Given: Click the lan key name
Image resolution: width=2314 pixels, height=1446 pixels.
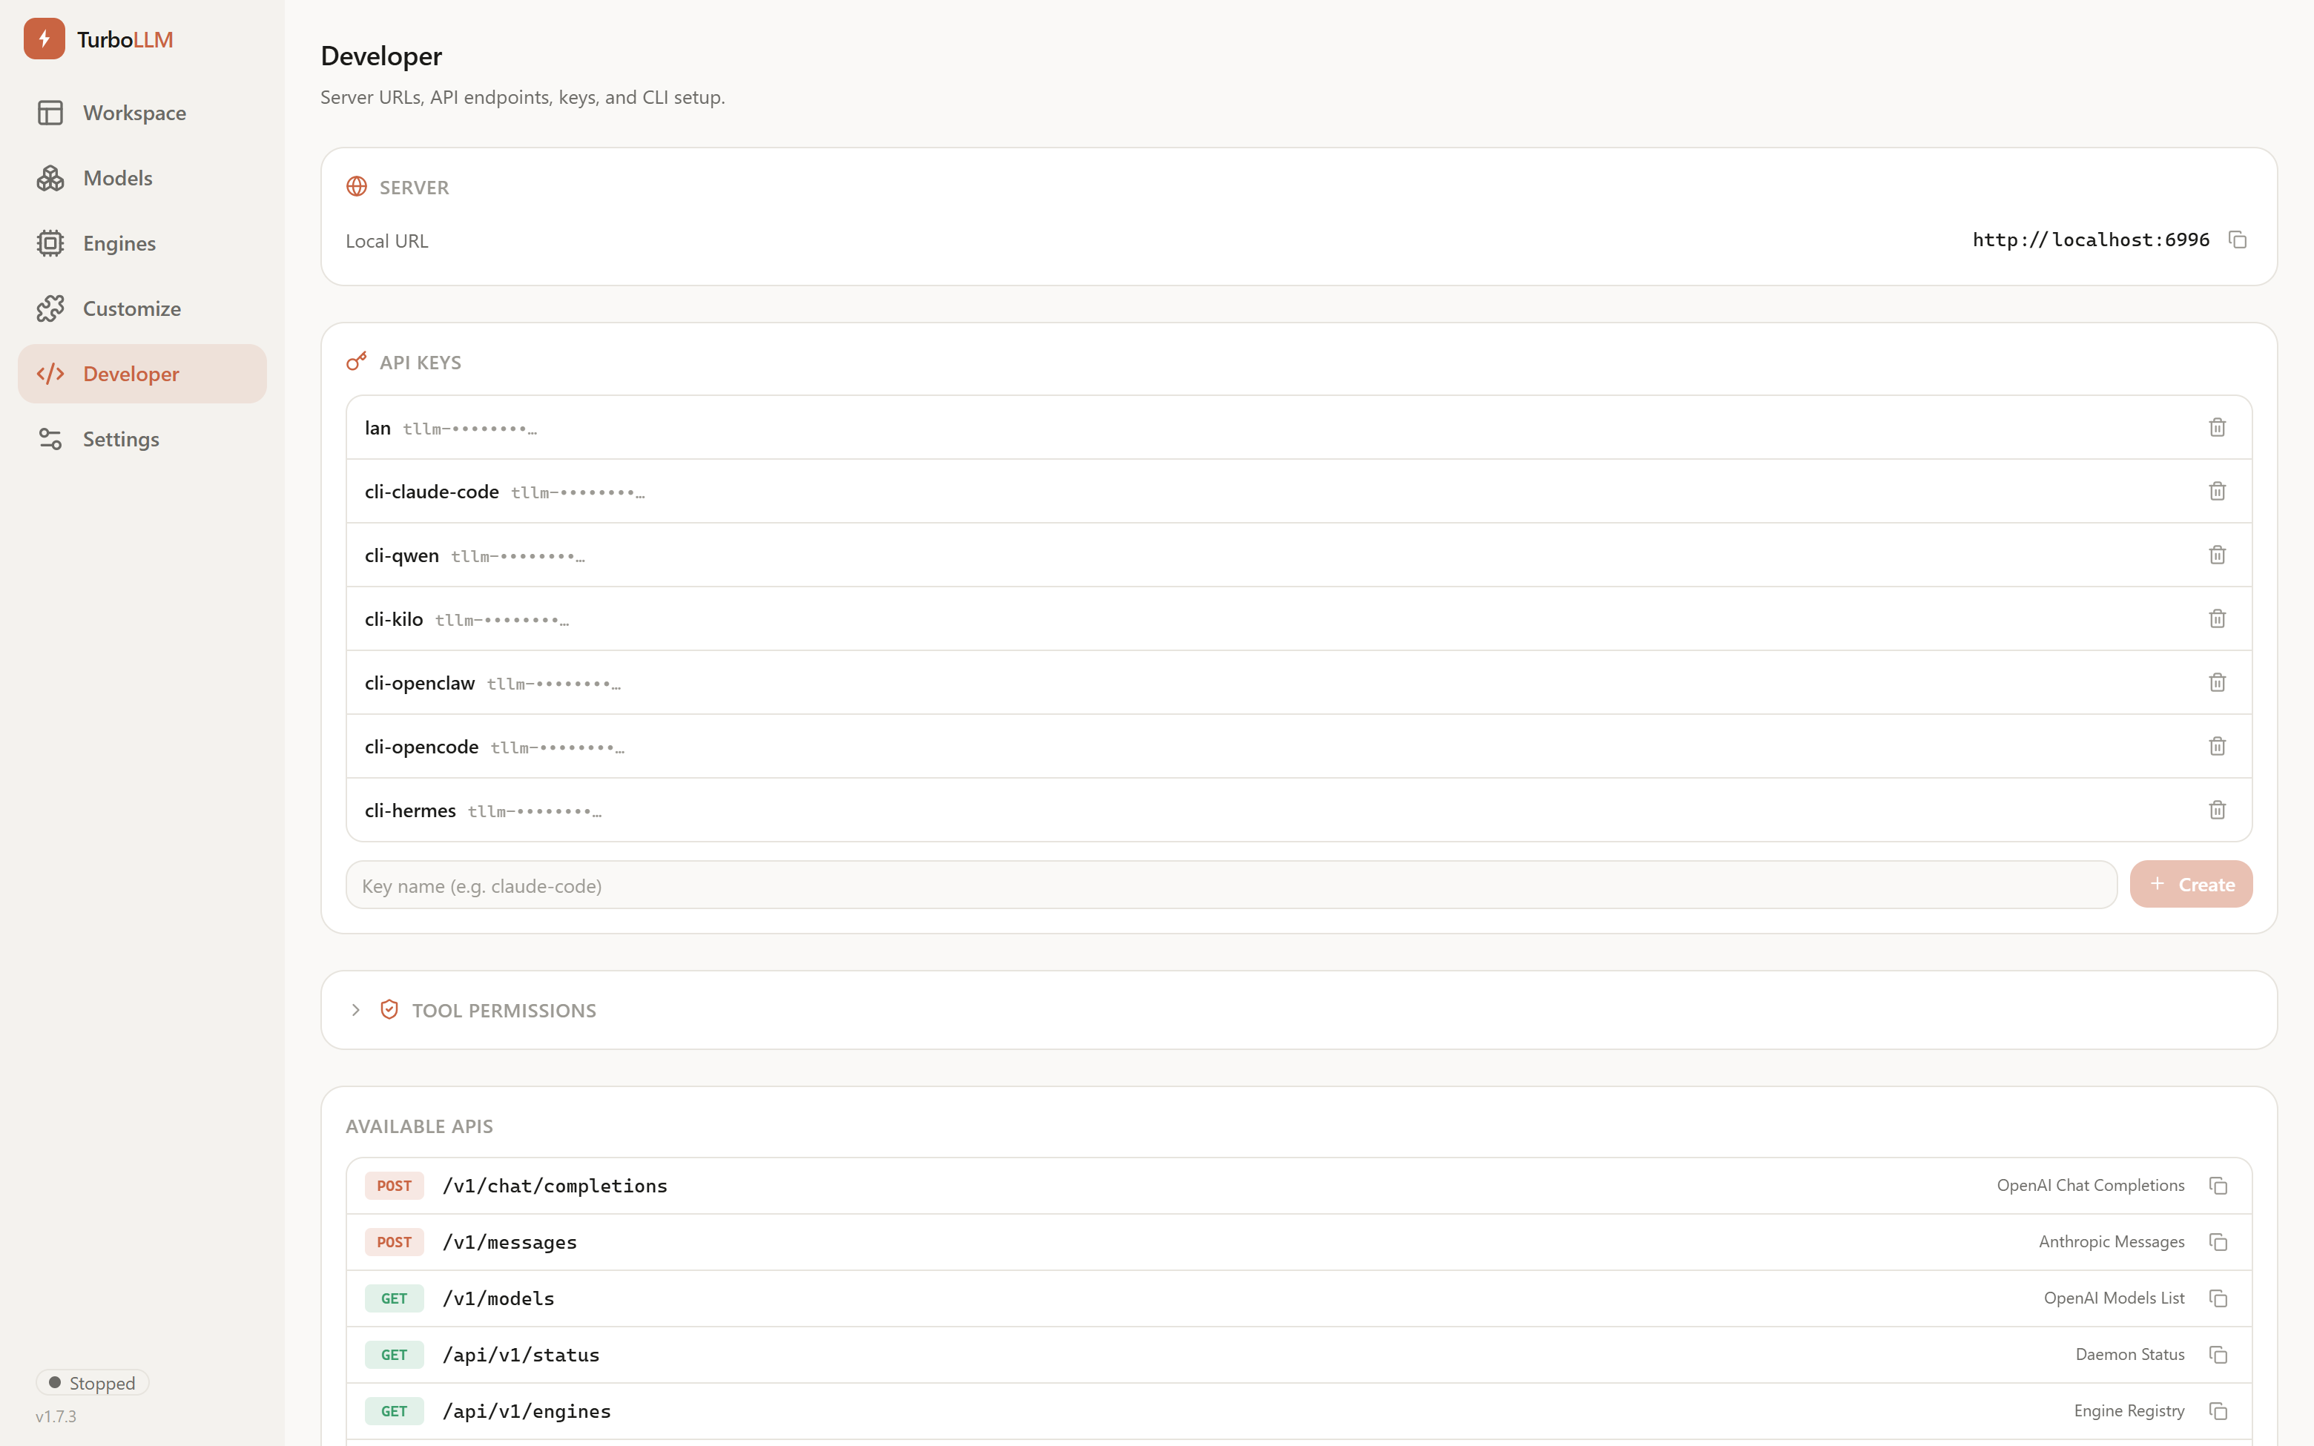Looking at the screenshot, I should (378, 427).
